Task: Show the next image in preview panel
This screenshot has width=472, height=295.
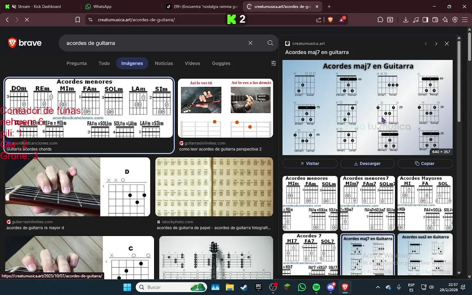Action: click(436, 44)
